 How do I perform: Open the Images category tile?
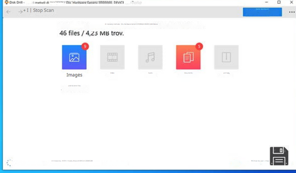click(74, 57)
